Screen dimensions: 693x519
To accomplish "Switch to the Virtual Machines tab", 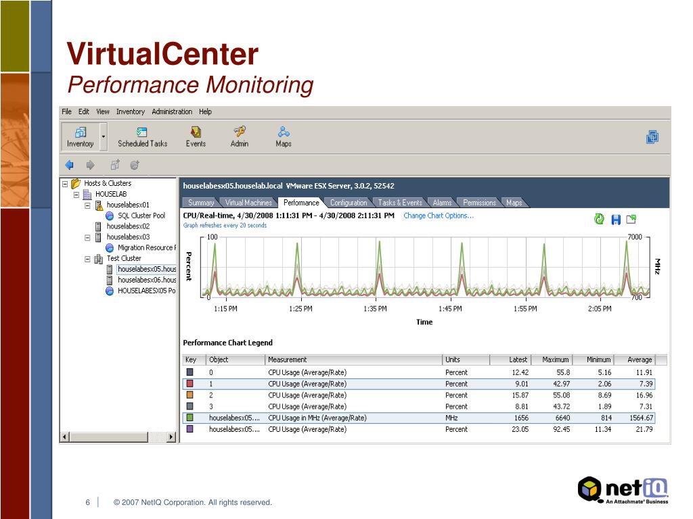I will coord(248,203).
